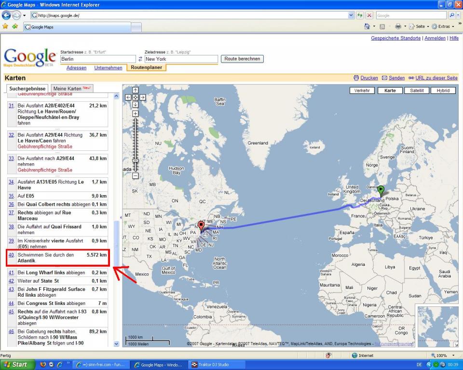The height and width of the screenshot is (370, 463).
Task: Open the Meine Karten tab
Action: 72,88
